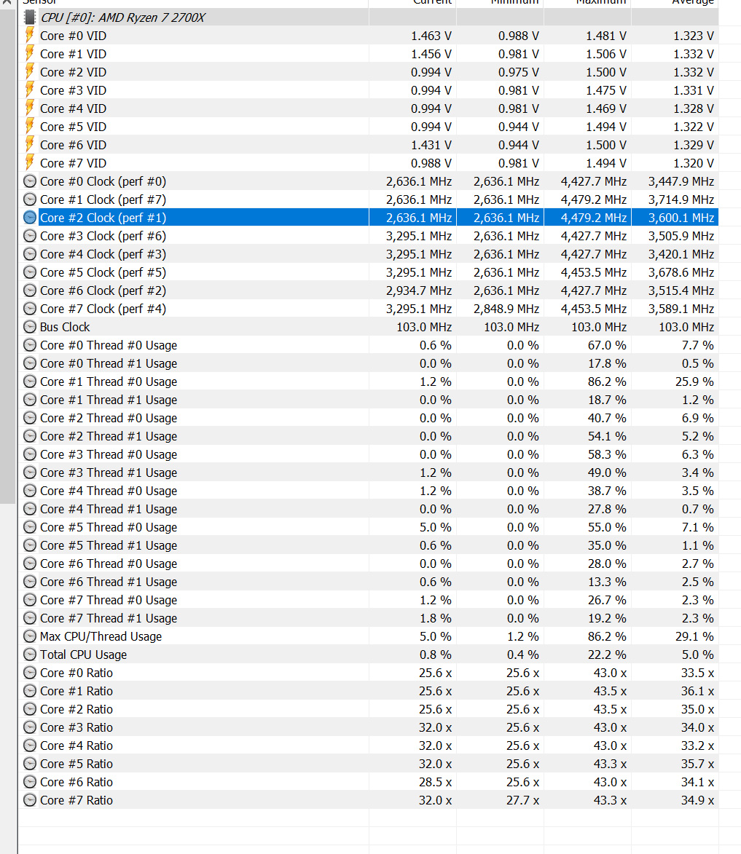Select the Max CPU/Thread Usage label
The image size is (741, 854).
[x=101, y=636]
